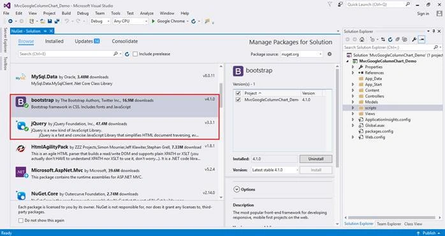Click the Pending Changes Filter clock icon
This screenshot has height=236, width=445.
(372, 39)
